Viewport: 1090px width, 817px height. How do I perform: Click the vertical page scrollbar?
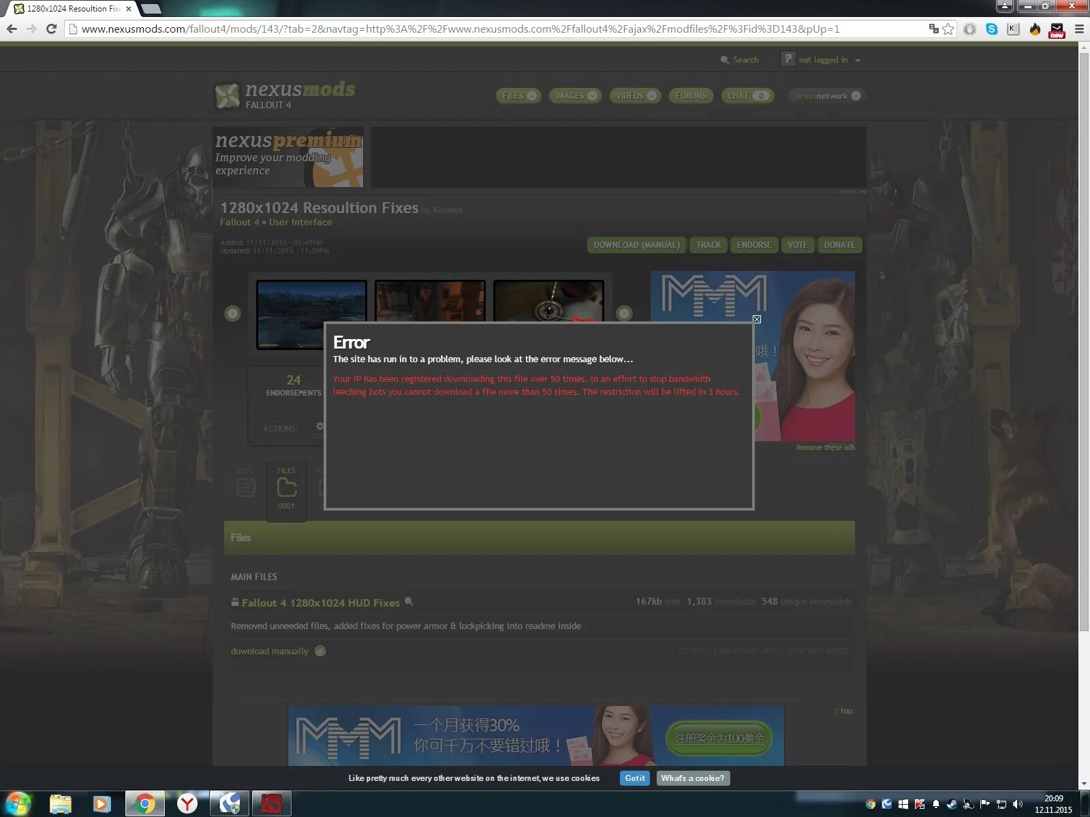pos(1083,340)
